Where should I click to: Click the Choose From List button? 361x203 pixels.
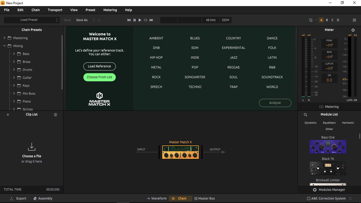pos(99,77)
